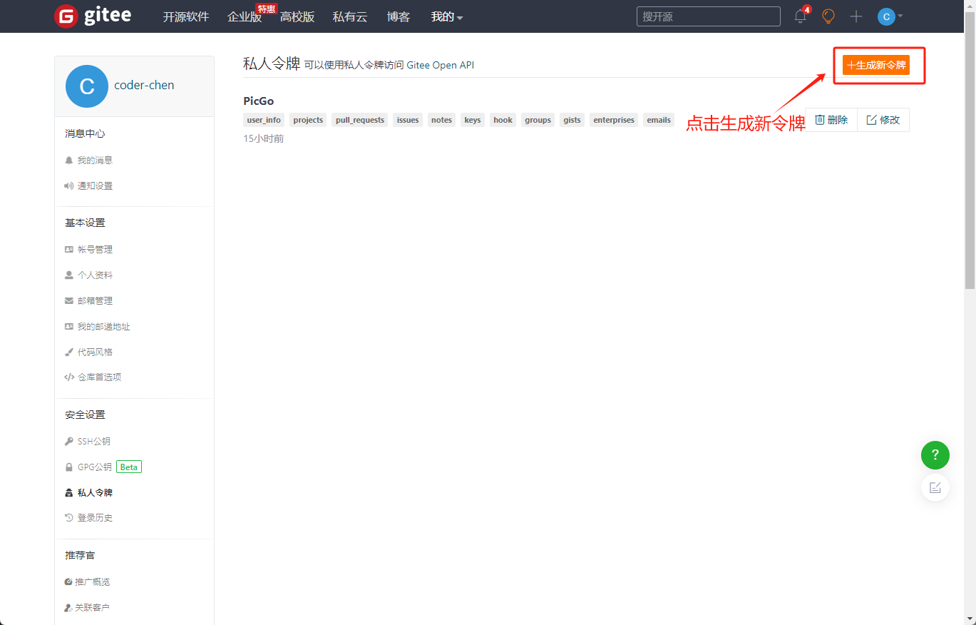Open the 我的 dropdown menu
976x625 pixels.
(447, 16)
